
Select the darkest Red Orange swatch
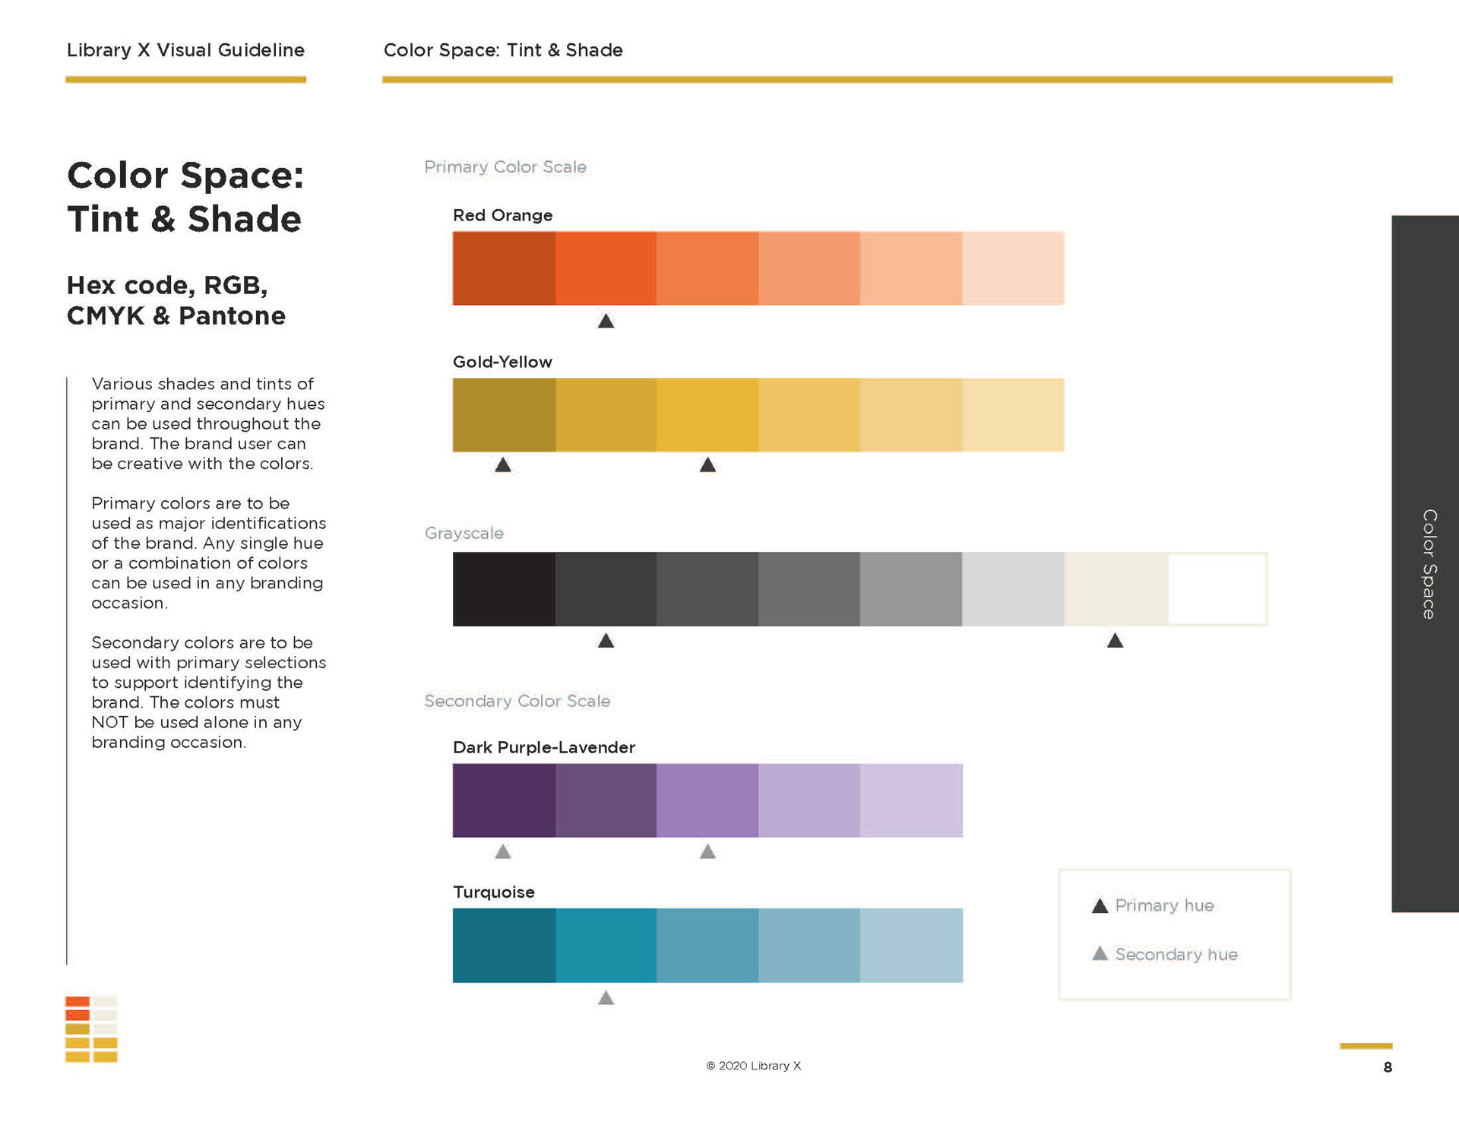504,268
